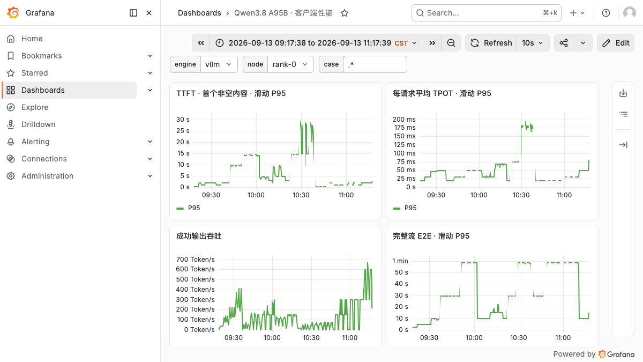Click the Grafana logo icon
This screenshot has width=643, height=362.
click(13, 13)
